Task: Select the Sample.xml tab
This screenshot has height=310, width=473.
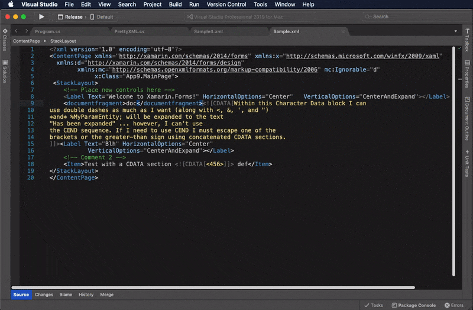Action: (x=286, y=31)
